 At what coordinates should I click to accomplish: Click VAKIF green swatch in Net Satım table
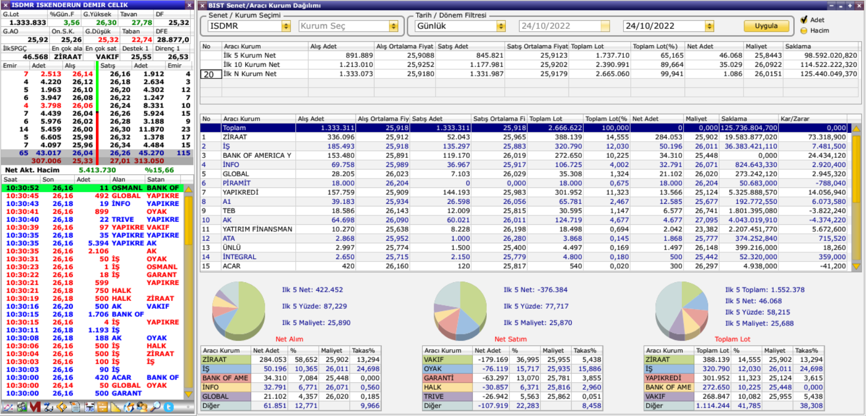tap(447, 360)
